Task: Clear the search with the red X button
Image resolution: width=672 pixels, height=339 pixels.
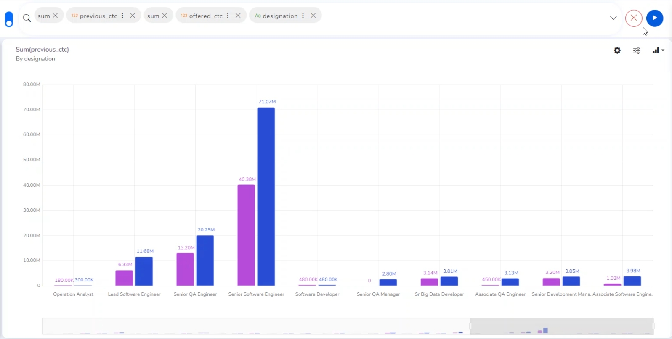Action: [633, 18]
